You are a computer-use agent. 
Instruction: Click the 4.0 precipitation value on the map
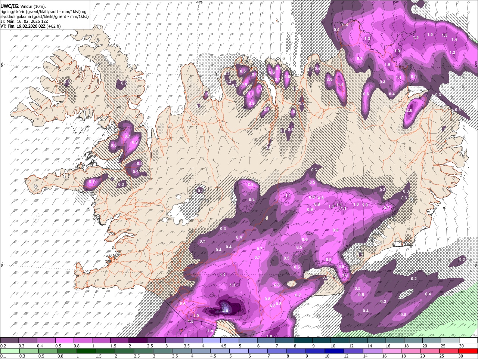pyautogui.click(x=225, y=311)
